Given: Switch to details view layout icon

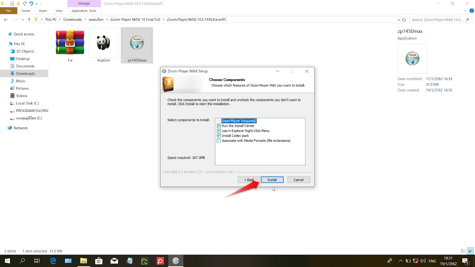Looking at the screenshot, I should [x=463, y=251].
